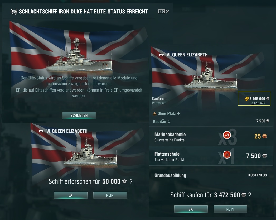
Task: Confirm ship research with JA
Action: pyautogui.click(x=71, y=195)
